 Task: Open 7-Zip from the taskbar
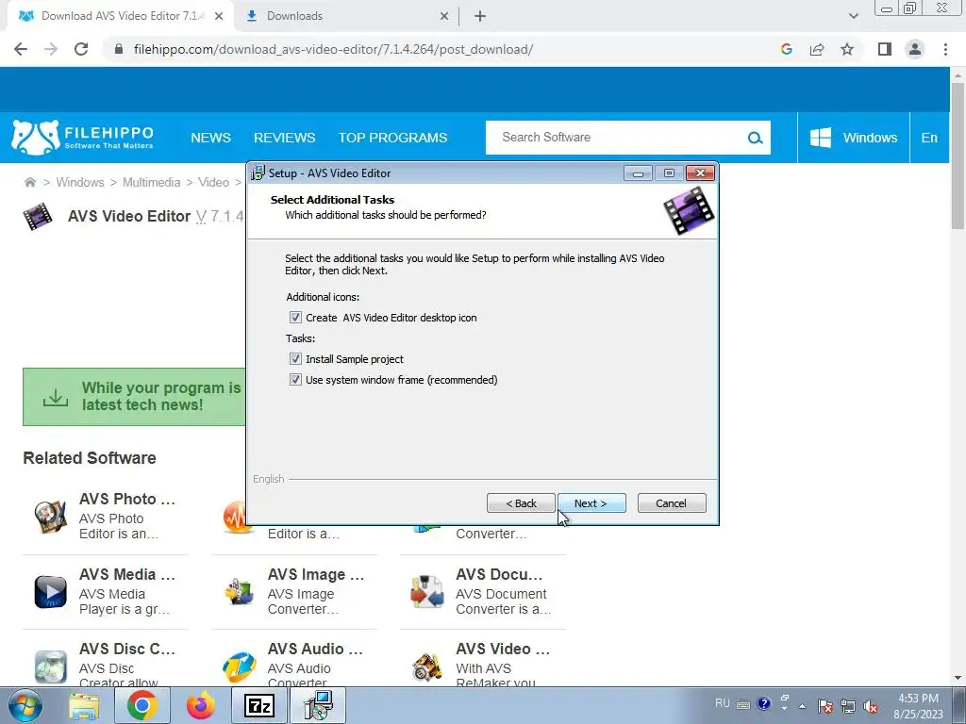pos(258,705)
